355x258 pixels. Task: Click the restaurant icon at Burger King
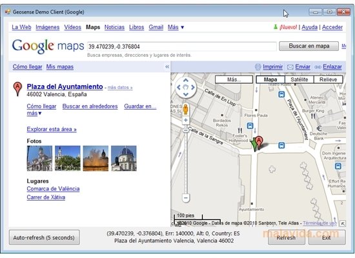coord(313,116)
